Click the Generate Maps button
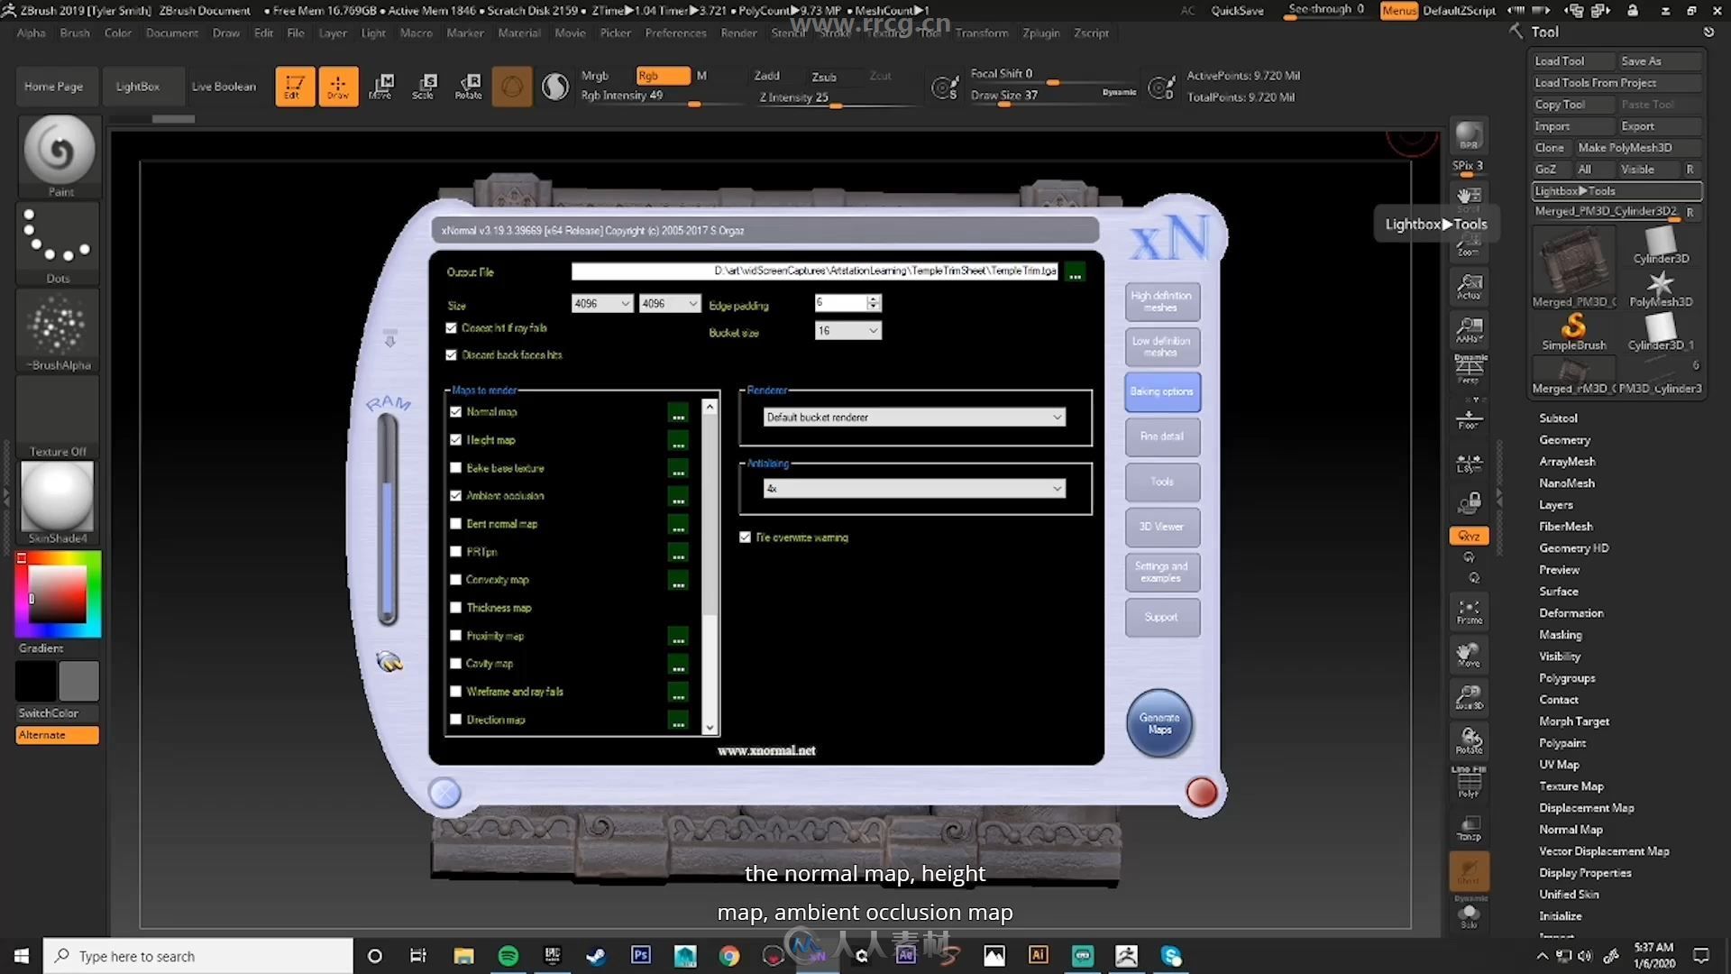Screen dimensions: 1731x974 (1159, 723)
